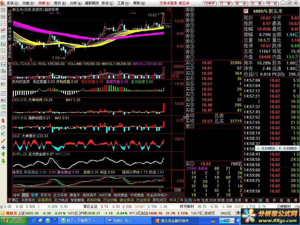Open the 资讯工场 bottom tab
This screenshot has width=300, height=225.
click(176, 200)
